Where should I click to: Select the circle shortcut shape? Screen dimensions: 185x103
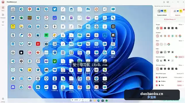165,69
